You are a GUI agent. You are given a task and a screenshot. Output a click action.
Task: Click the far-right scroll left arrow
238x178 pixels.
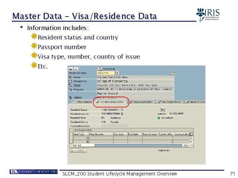coord(184,145)
